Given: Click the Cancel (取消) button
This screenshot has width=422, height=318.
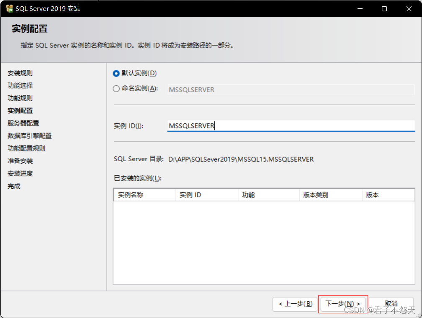Looking at the screenshot, I should 391,304.
